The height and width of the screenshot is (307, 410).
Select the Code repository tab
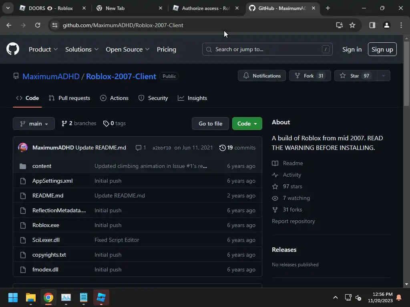pyautogui.click(x=28, y=98)
